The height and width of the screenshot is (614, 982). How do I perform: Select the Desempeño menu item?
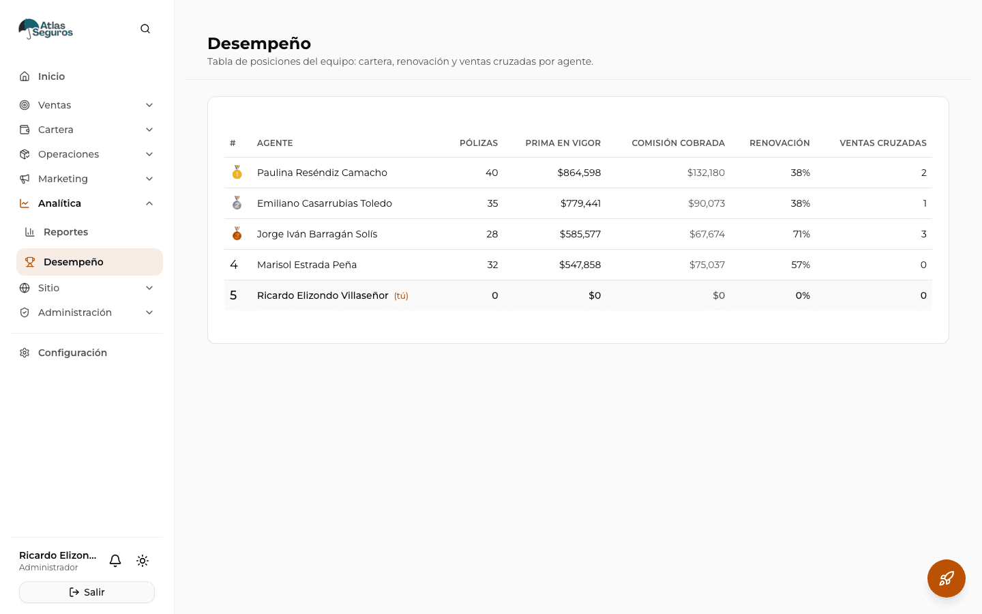point(90,262)
